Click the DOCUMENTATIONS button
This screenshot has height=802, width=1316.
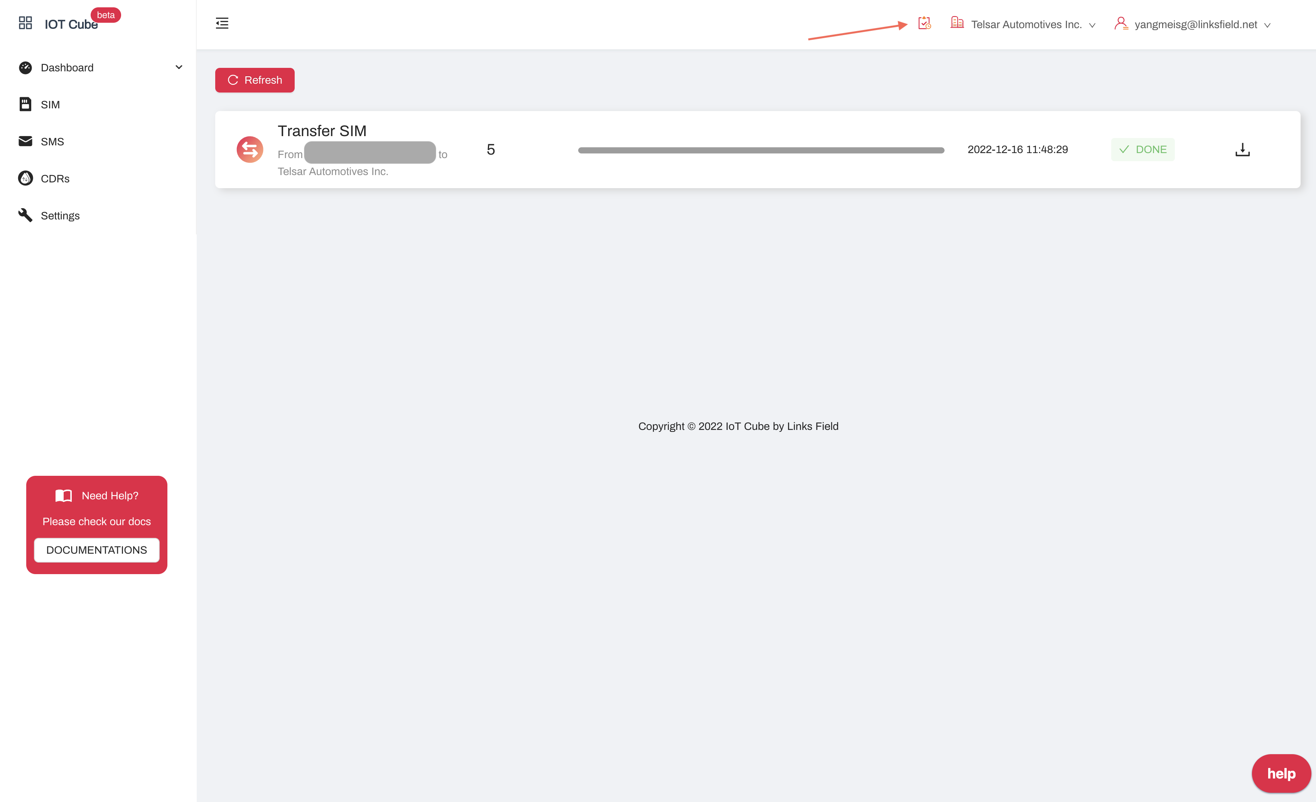tap(97, 550)
